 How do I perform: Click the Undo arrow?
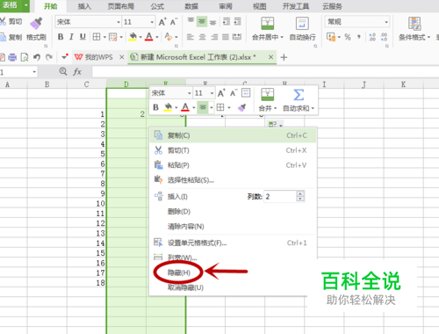pyautogui.click(x=37, y=57)
